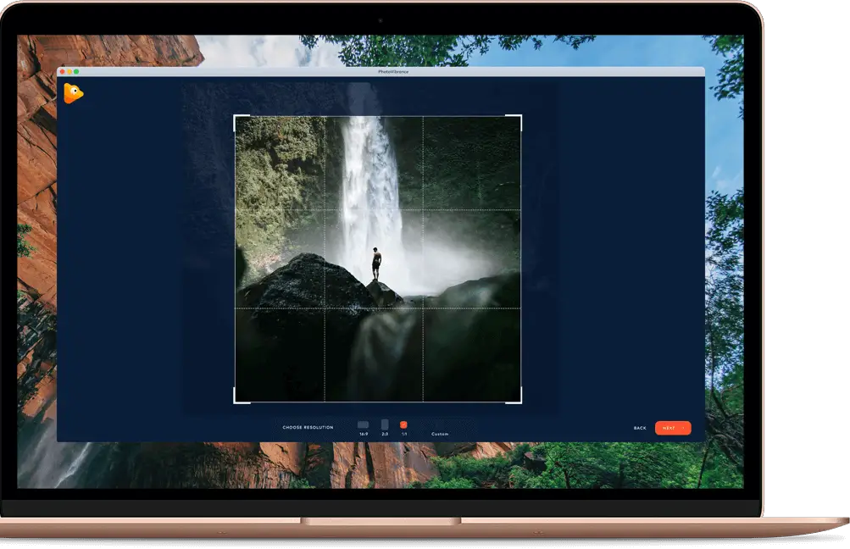The width and height of the screenshot is (850, 549).
Task: Click the yellow minimize window button
Action: 69,71
